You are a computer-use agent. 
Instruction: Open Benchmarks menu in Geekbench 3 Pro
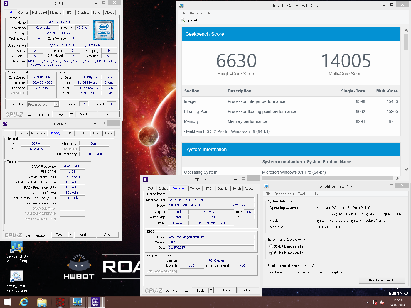(x=284, y=194)
